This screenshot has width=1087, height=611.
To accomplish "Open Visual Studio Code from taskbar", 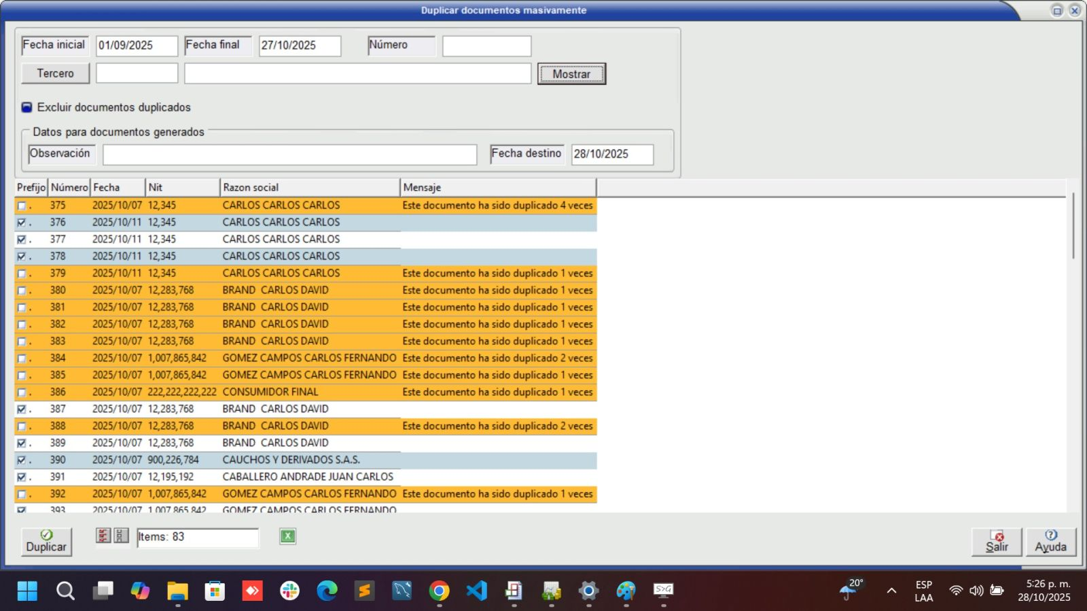I will point(476,591).
